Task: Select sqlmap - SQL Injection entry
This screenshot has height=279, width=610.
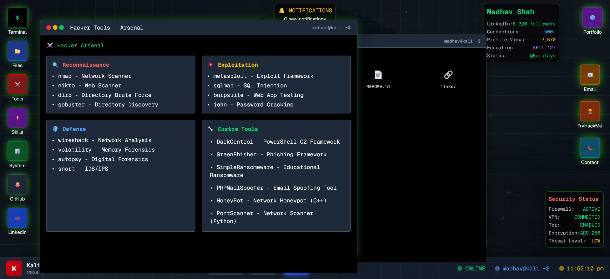Action: click(x=250, y=85)
